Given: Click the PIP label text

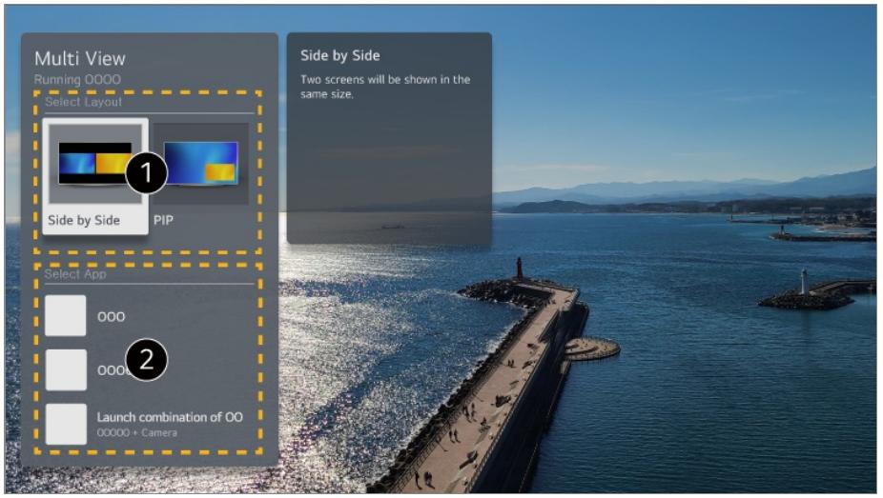Looking at the screenshot, I should coord(163,220).
